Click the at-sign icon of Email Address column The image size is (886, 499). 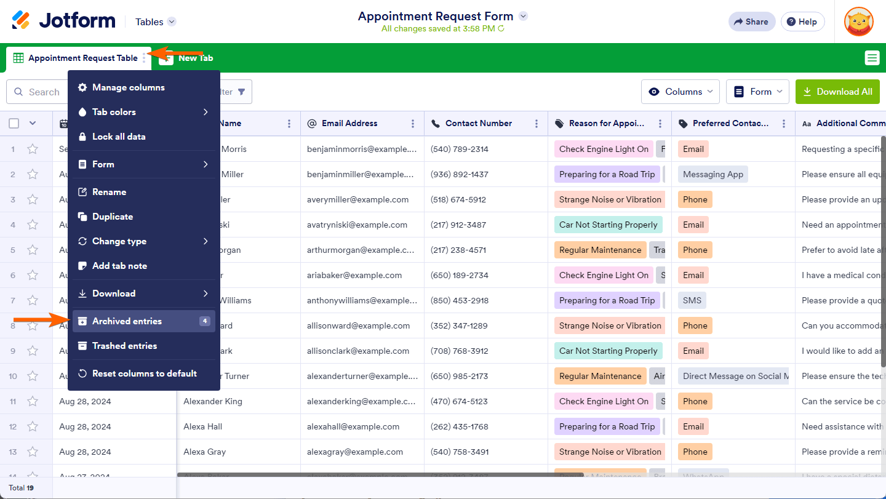312,124
